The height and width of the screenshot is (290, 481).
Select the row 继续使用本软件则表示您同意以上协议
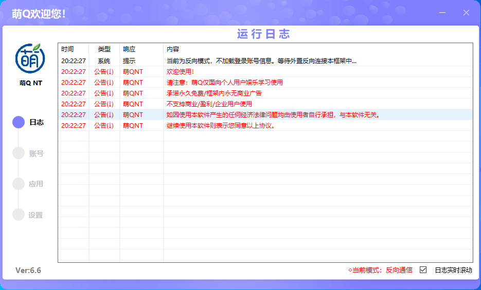point(265,125)
